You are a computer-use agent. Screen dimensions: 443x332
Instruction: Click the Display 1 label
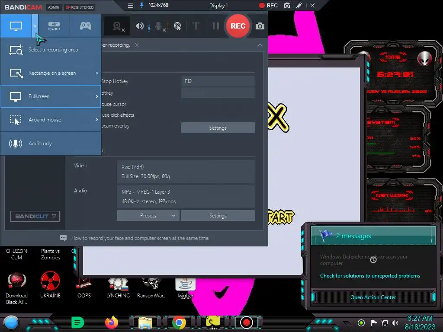(x=218, y=6)
